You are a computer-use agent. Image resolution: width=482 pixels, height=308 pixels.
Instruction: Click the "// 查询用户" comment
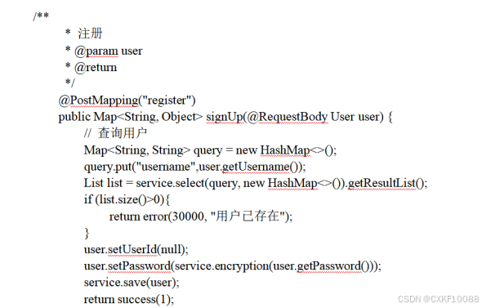click(115, 133)
